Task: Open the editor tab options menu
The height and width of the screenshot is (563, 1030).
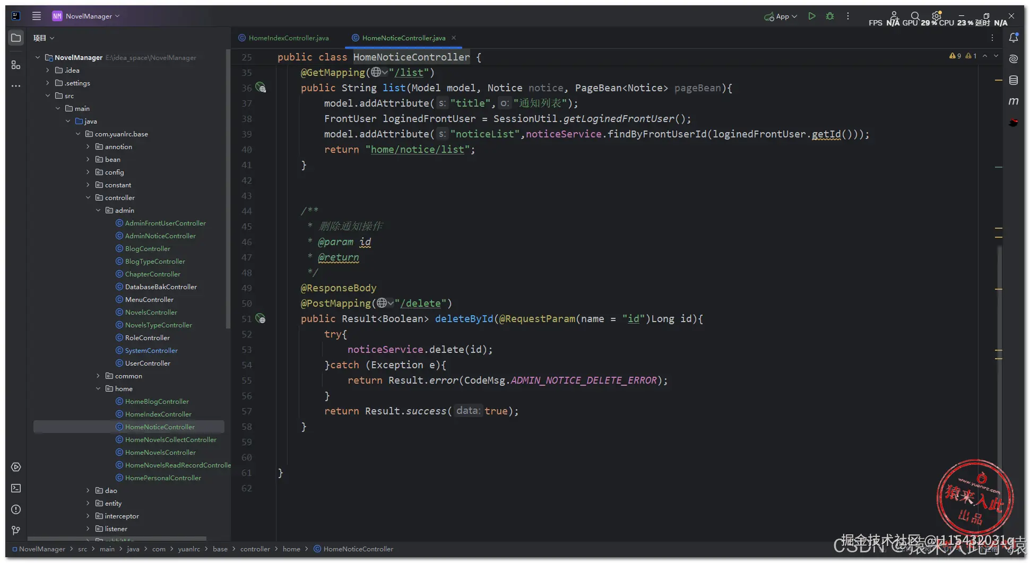Action: coord(992,38)
